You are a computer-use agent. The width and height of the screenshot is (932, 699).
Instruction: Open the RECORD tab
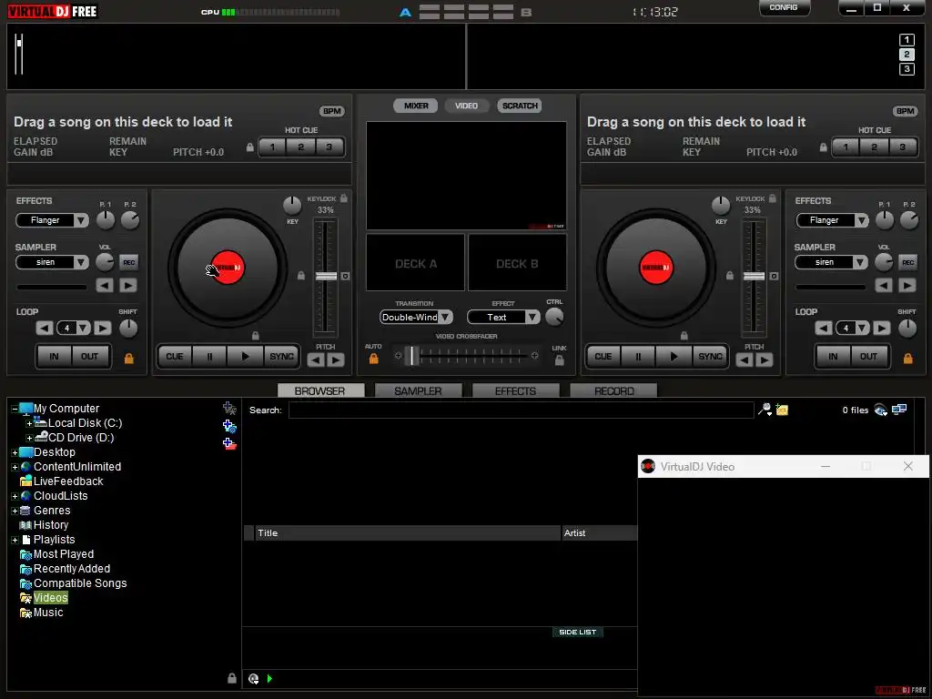613,390
